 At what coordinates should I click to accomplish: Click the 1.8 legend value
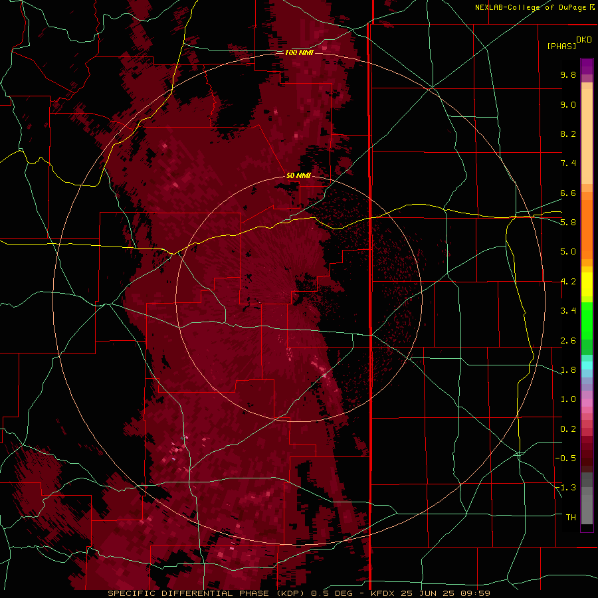[x=568, y=370]
